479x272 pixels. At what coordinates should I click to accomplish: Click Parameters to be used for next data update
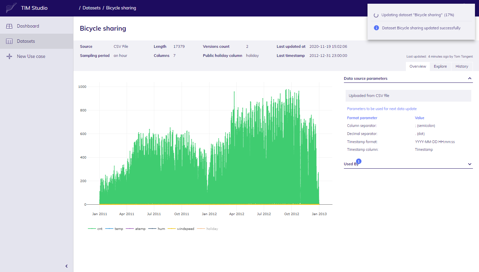pyautogui.click(x=382, y=109)
